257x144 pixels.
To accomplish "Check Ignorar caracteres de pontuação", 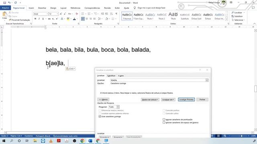I will coord(164,120).
